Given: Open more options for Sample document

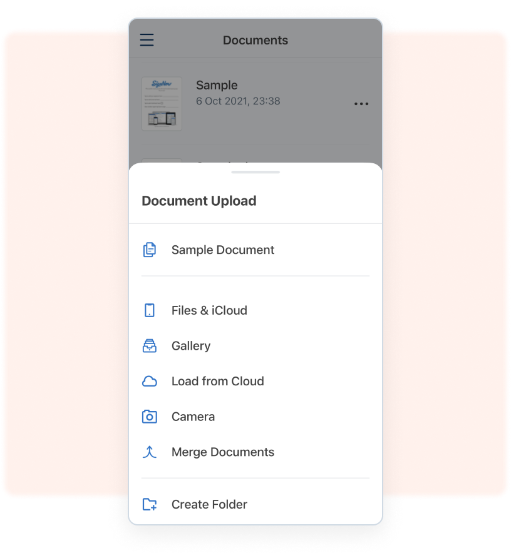Looking at the screenshot, I should 361,104.
